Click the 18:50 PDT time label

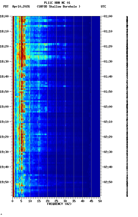pyautogui.click(x=4, y=92)
